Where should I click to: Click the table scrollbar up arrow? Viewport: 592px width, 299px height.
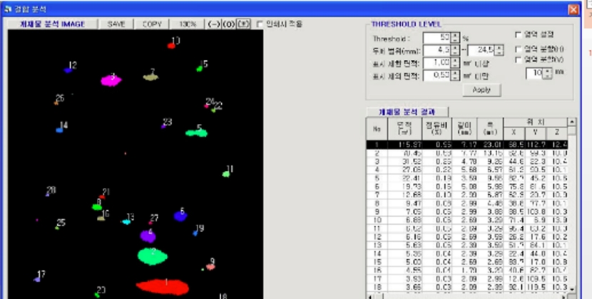(x=572, y=122)
